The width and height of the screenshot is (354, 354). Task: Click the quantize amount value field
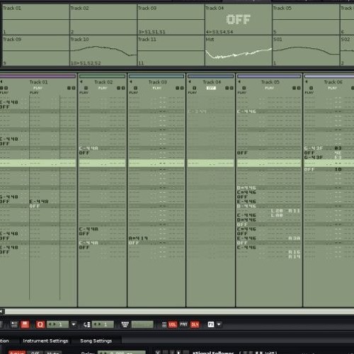pyautogui.click(x=58, y=324)
